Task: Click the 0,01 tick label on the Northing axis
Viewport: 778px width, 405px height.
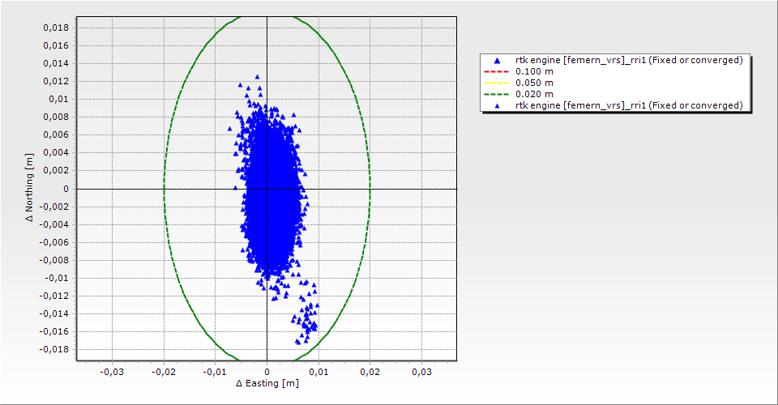Action: [58, 99]
